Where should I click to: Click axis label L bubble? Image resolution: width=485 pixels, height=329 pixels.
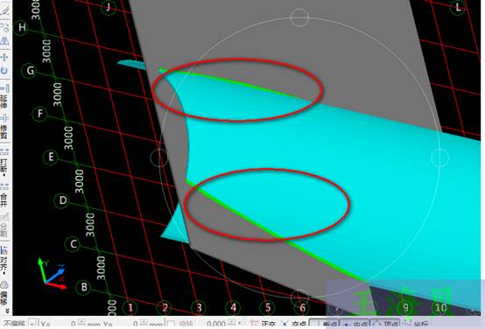click(458, 7)
